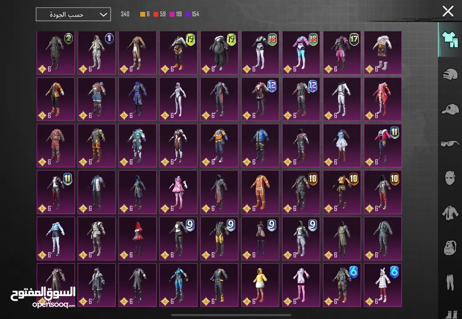Select the pink frilly dress outfit
The height and width of the screenshot is (319, 462).
coord(178,192)
